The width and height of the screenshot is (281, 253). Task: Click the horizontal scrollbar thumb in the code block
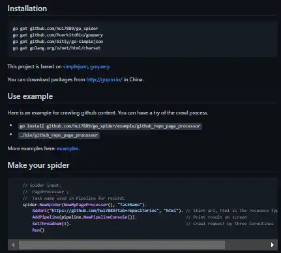click(x=122, y=245)
